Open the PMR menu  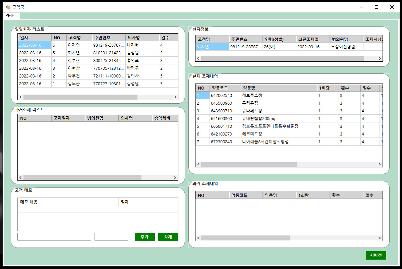pos(9,15)
